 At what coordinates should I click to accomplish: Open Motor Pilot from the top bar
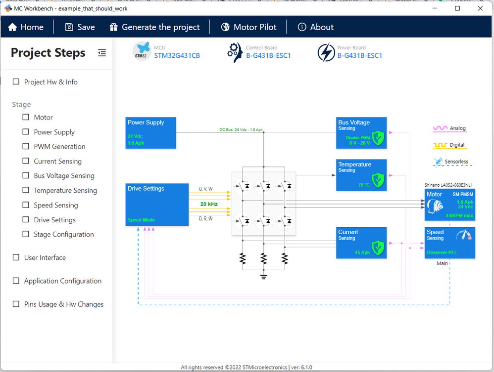(x=248, y=27)
